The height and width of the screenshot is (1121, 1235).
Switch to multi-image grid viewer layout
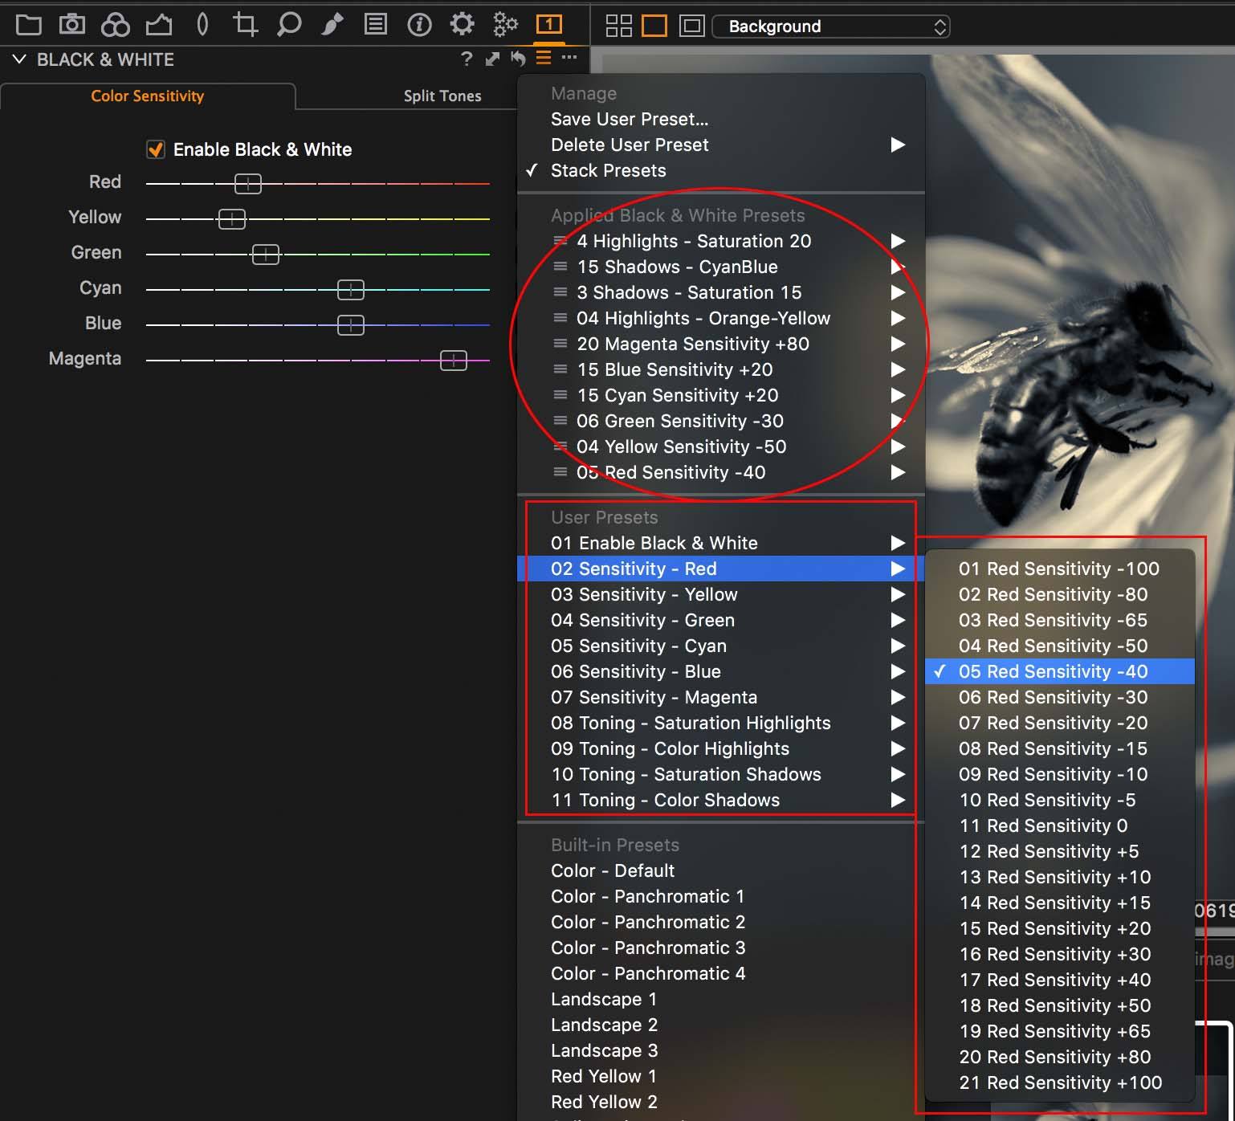(x=618, y=26)
